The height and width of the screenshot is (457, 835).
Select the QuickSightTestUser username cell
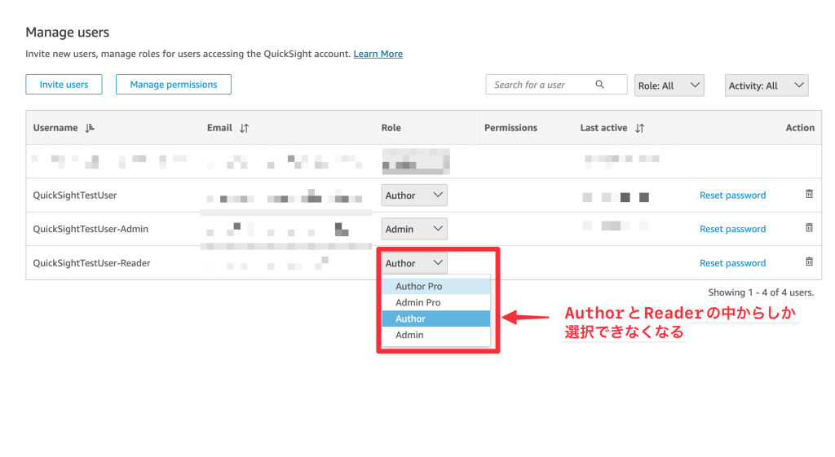[75, 196]
